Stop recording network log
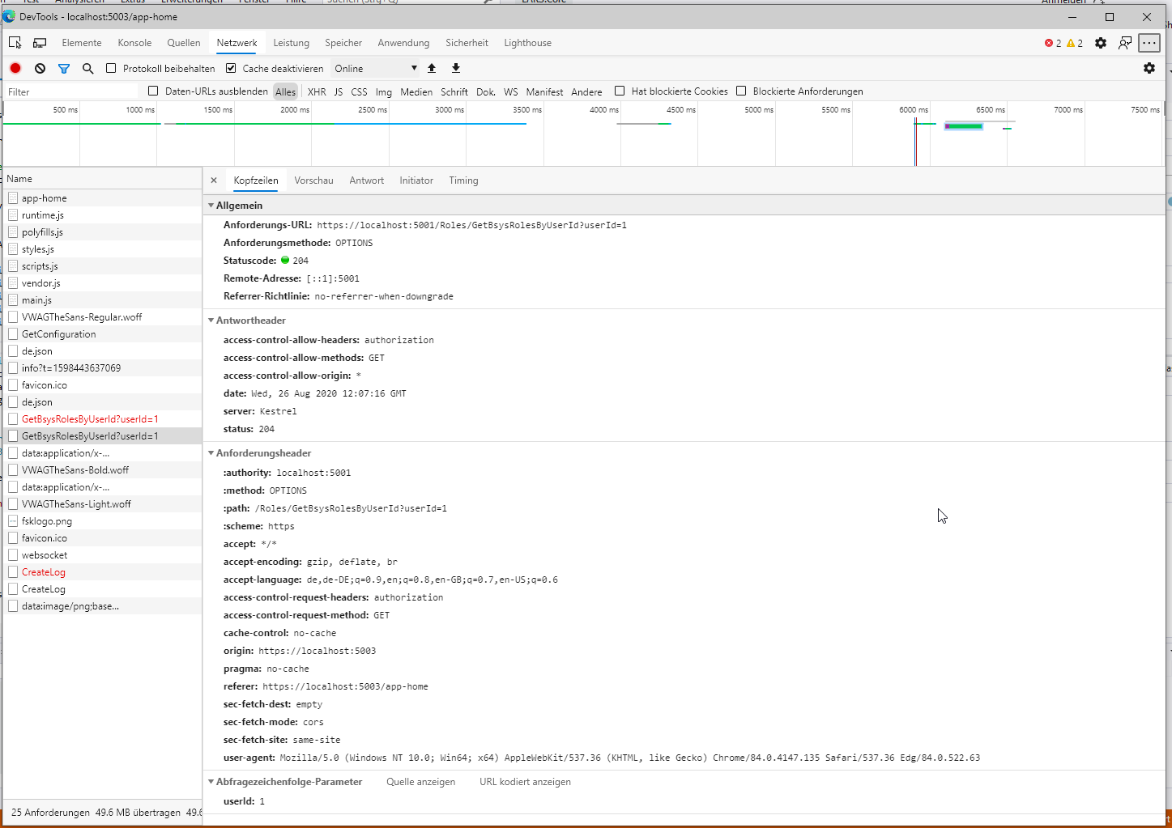The image size is (1172, 828). (15, 68)
